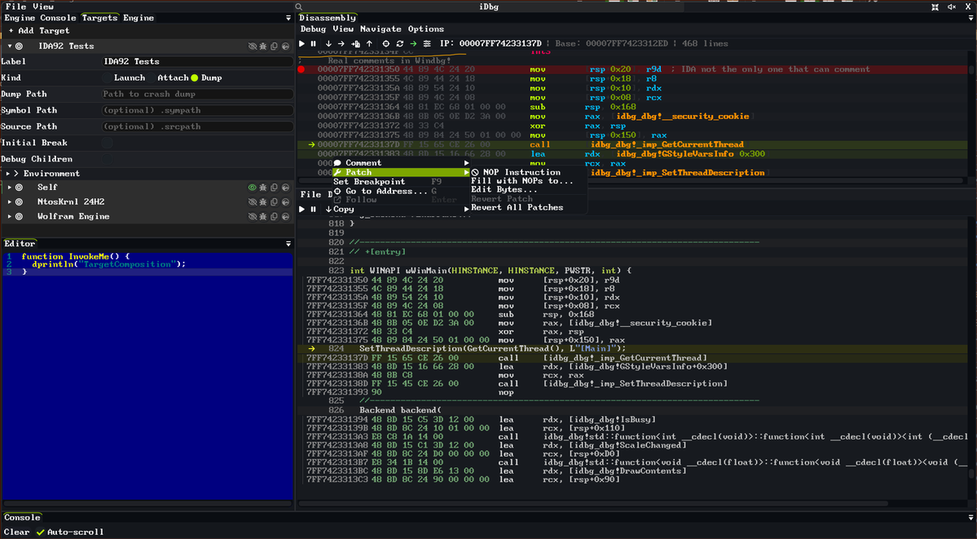Toggle the crossed-eye visibility icon on IDA92 Tests
The height and width of the screenshot is (539, 977).
click(253, 46)
